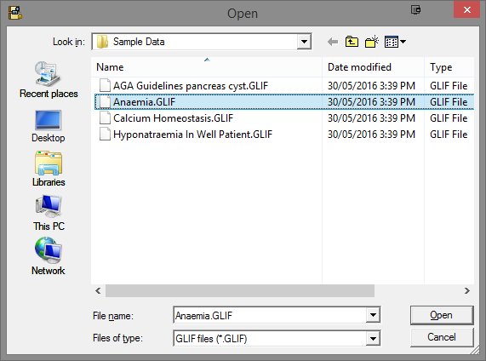Sort files by Name column header
The image size is (486, 361).
[207, 67]
